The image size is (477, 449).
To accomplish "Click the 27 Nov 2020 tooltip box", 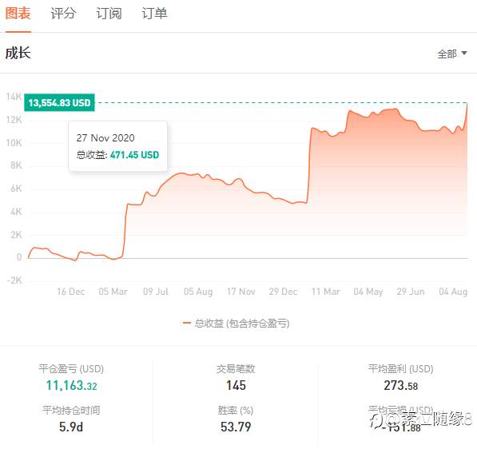I will coord(117,146).
